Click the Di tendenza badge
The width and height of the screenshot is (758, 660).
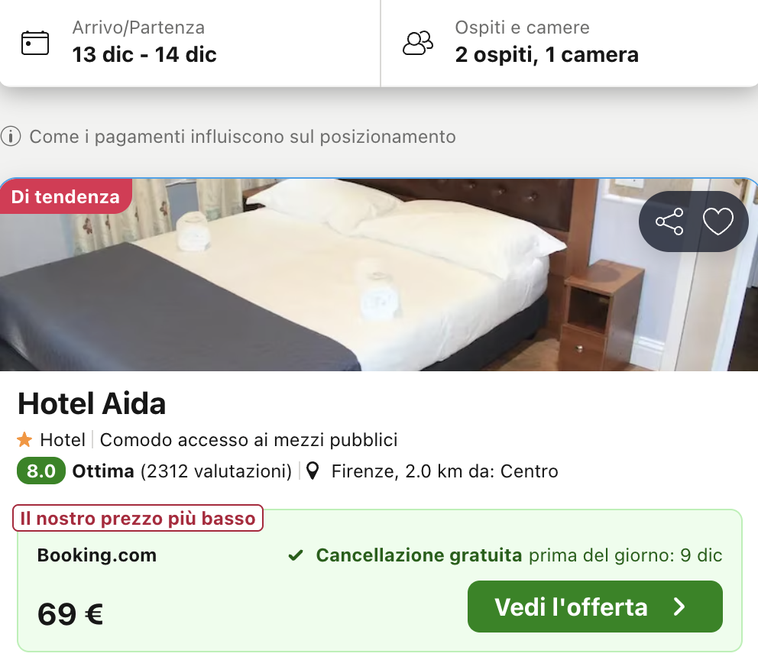pos(66,196)
